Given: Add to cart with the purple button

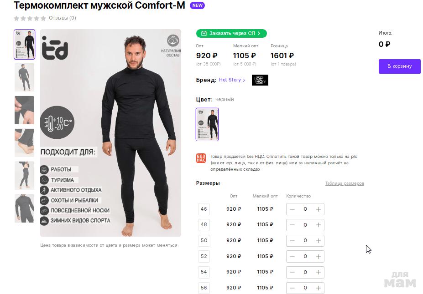Looking at the screenshot, I should pyautogui.click(x=399, y=66).
